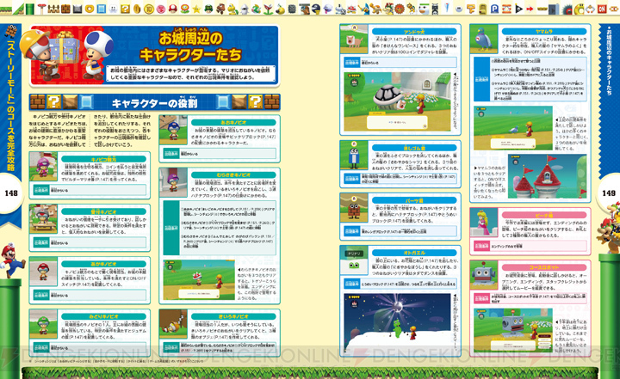The image size is (620, 379).
Task: Click the orange donut block icon
Action: pos(90,9)
